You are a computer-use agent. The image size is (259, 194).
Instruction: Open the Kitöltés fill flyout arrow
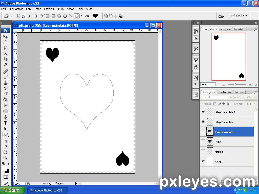pos(254,104)
